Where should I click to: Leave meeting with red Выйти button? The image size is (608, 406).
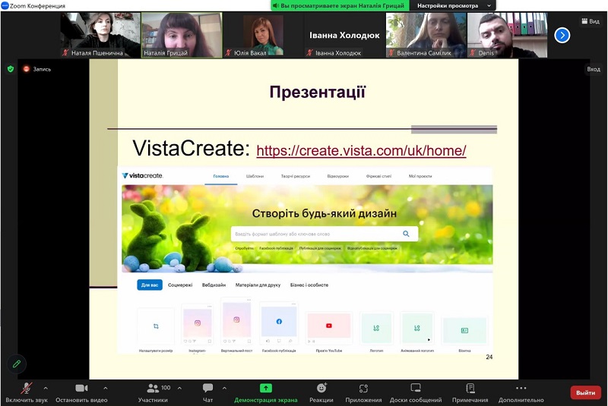click(x=585, y=392)
